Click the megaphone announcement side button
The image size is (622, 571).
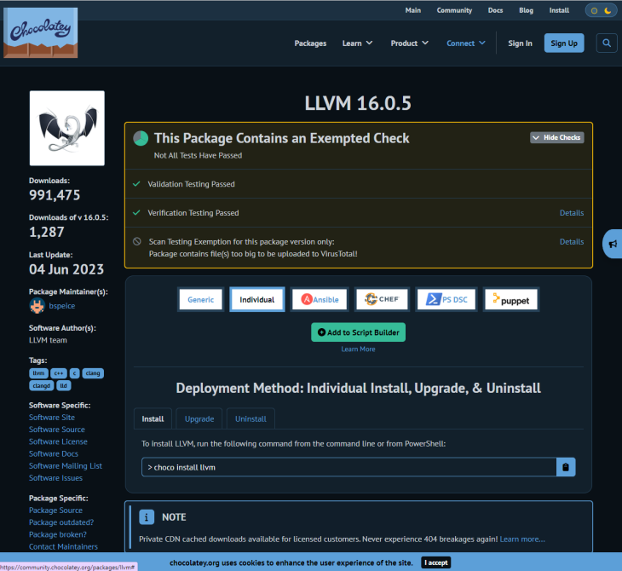coord(613,244)
